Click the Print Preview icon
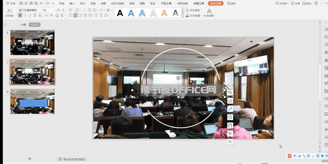Screen dimensions: 328x164 (36, 4)
